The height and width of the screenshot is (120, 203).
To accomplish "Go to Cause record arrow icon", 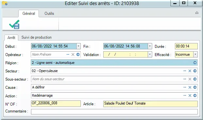I will pyautogui.click(x=195, y=87).
